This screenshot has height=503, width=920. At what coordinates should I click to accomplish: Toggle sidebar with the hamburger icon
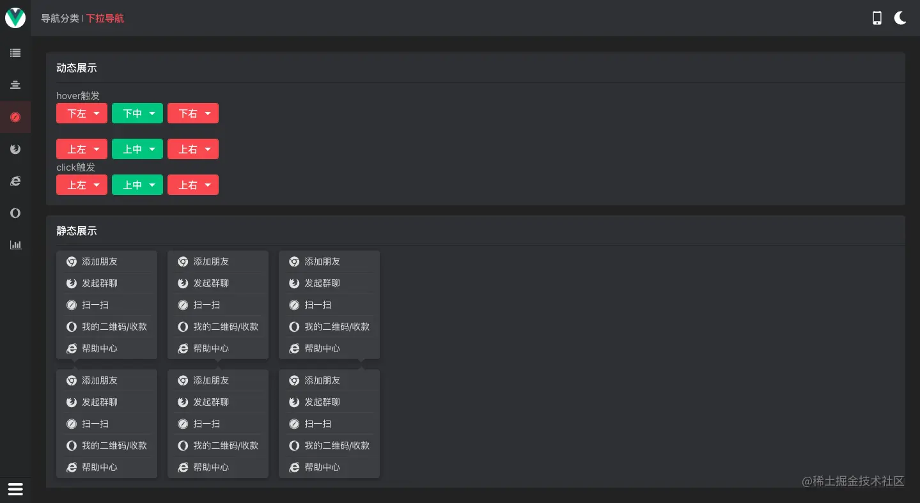click(15, 489)
